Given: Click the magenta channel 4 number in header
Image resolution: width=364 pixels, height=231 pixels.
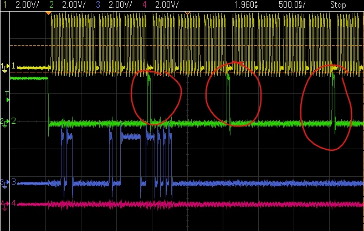Looking at the screenshot, I should coord(145,5).
